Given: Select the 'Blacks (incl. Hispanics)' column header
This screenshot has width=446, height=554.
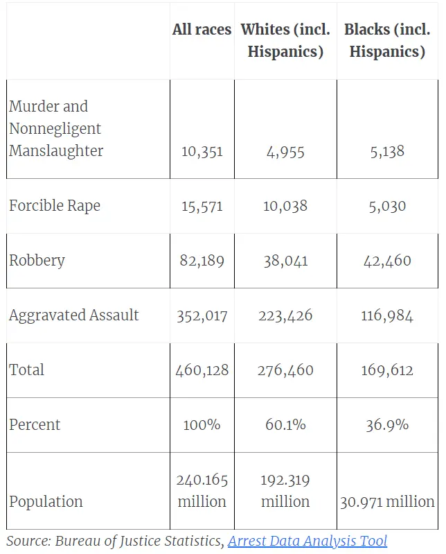Looking at the screenshot, I should [x=387, y=41].
